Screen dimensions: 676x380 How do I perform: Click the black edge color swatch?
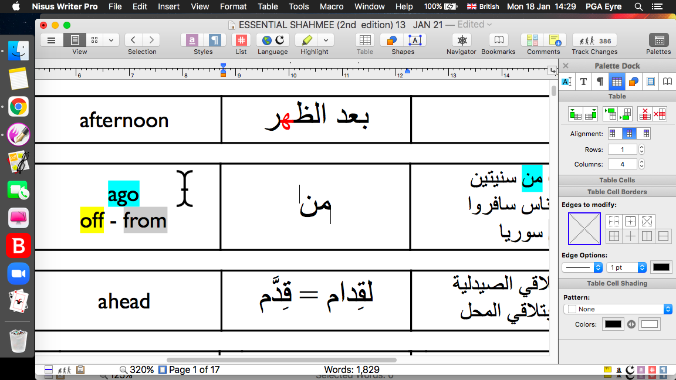pos(661,267)
